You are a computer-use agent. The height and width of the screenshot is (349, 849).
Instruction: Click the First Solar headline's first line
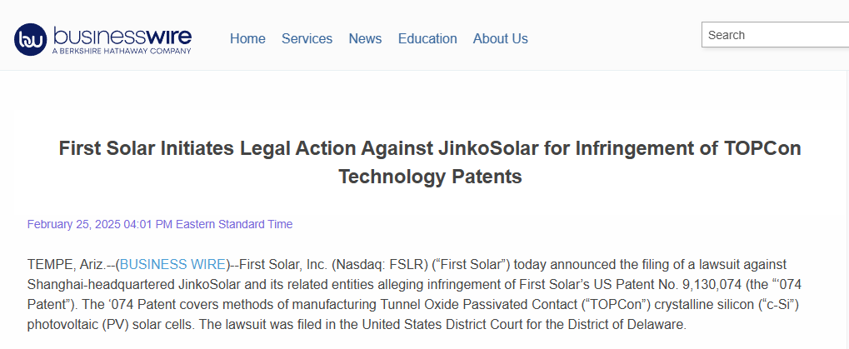[x=429, y=148]
